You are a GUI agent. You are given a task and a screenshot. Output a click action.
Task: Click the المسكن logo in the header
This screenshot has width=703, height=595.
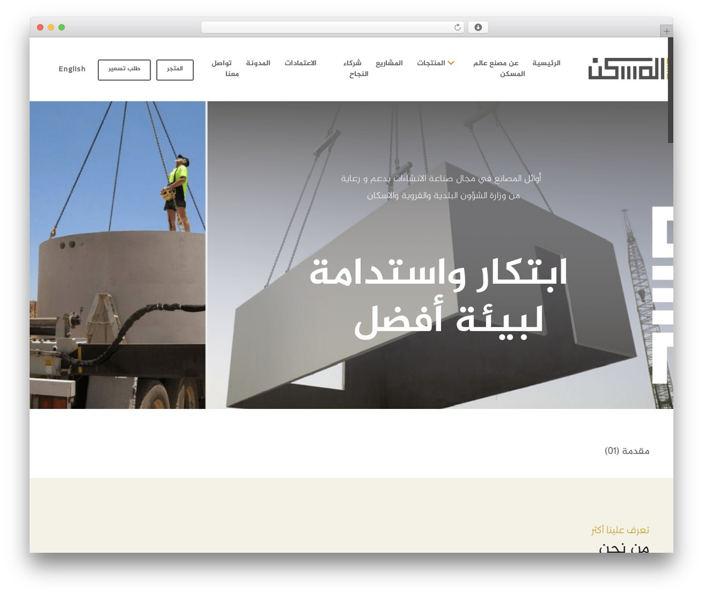click(627, 69)
